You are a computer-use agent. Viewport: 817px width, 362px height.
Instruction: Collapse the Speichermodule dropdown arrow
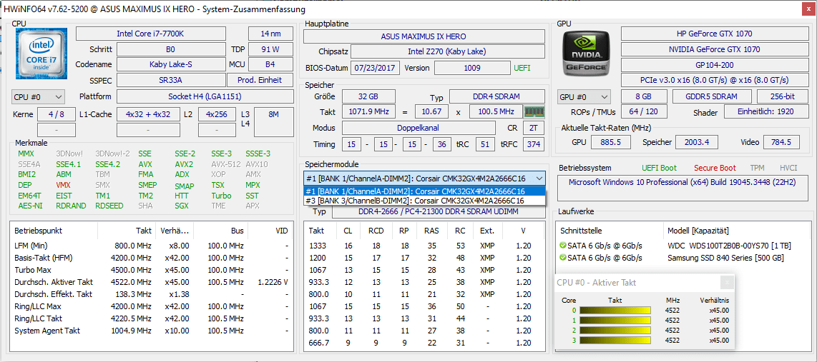539,178
